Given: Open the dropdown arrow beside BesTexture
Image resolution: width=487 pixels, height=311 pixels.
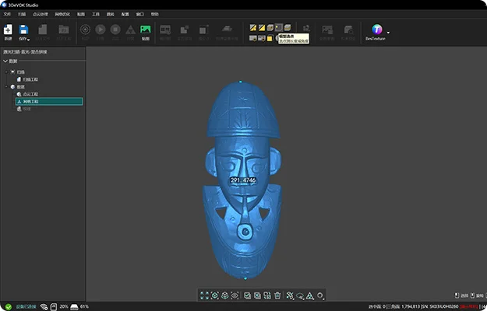Looking at the screenshot, I should pos(389,33).
